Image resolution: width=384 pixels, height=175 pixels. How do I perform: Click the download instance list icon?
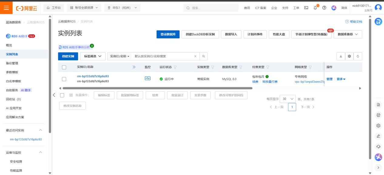341,56
